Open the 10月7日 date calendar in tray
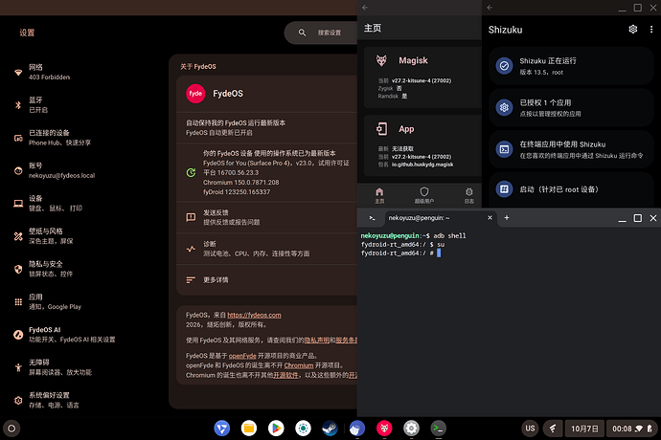The height and width of the screenshot is (440, 661). coord(584,429)
